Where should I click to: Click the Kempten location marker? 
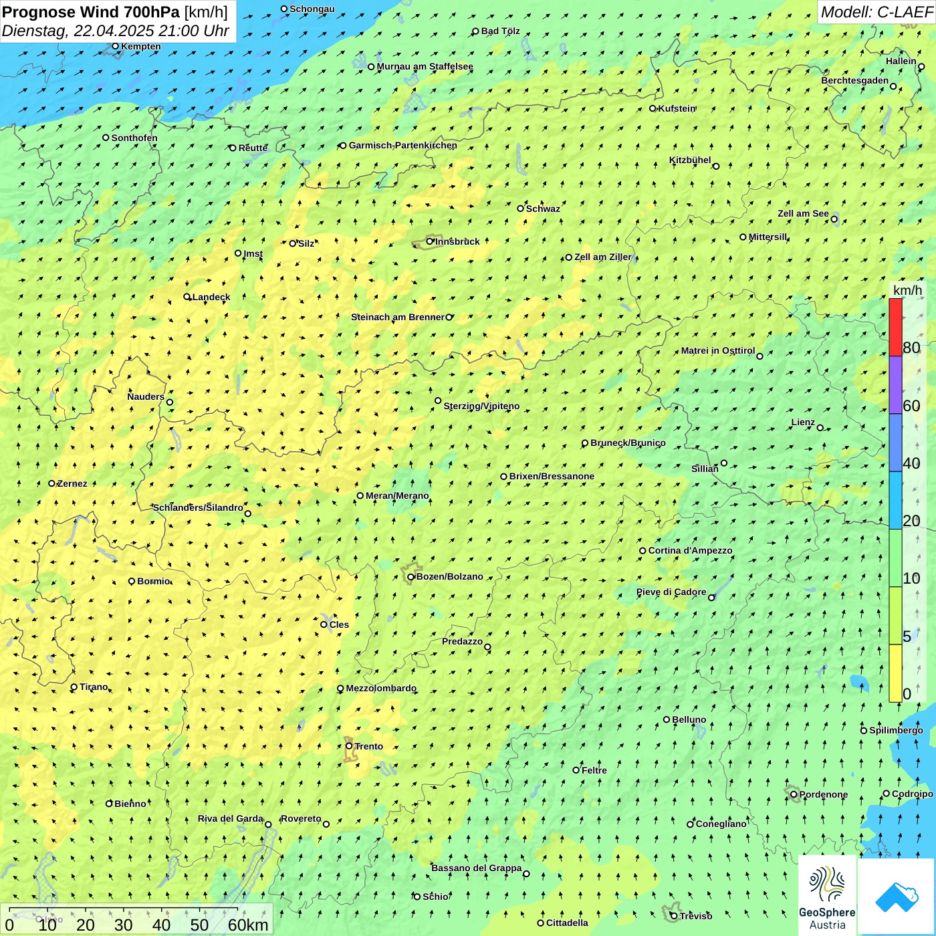[116, 46]
